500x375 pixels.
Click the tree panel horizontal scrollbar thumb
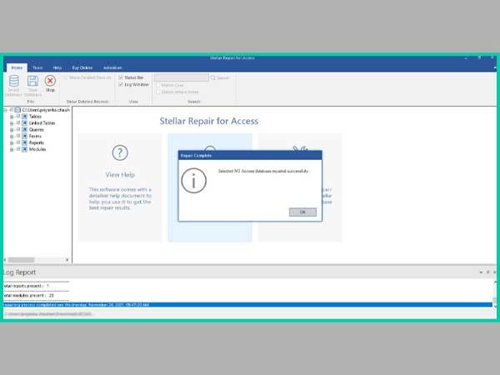21,260
